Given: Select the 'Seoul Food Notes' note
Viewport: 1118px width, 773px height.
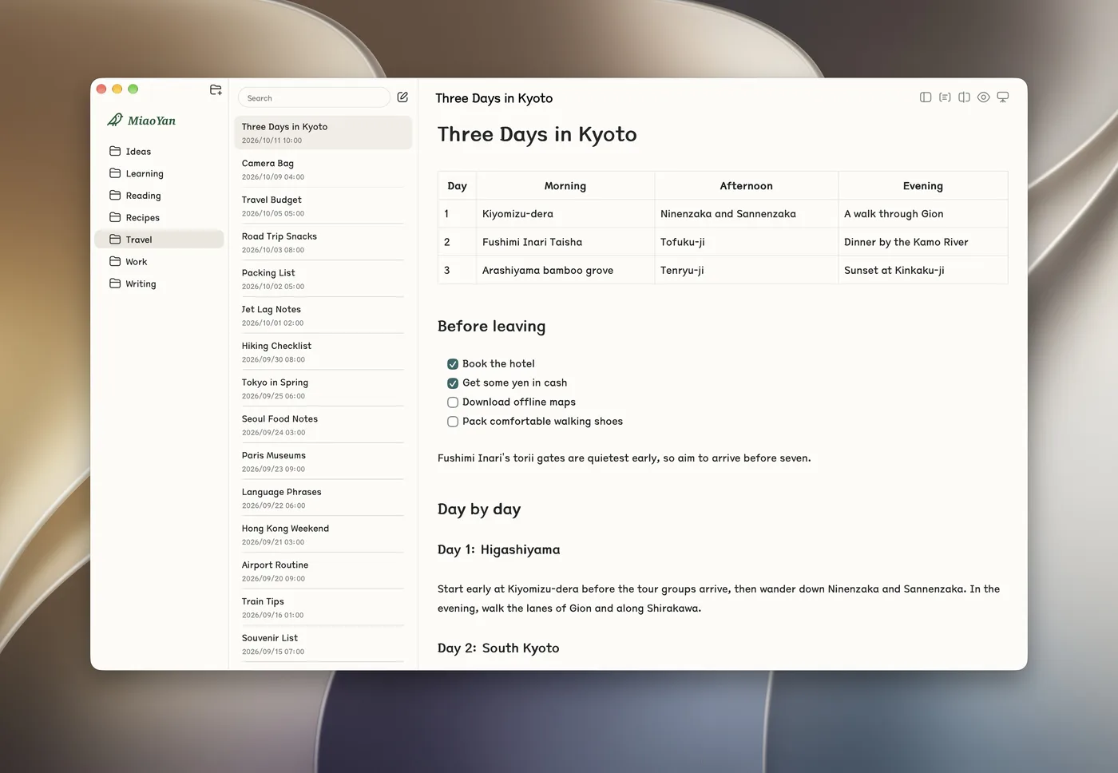Looking at the screenshot, I should tap(323, 425).
